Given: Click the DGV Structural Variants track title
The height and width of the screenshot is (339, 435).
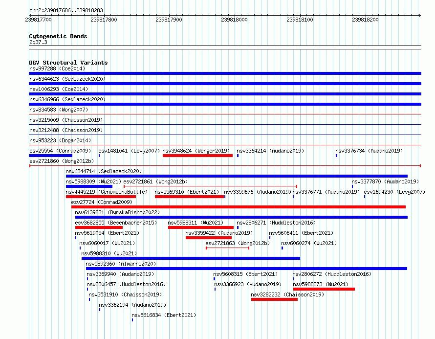Looking at the screenshot, I should pyautogui.click(x=68, y=63).
